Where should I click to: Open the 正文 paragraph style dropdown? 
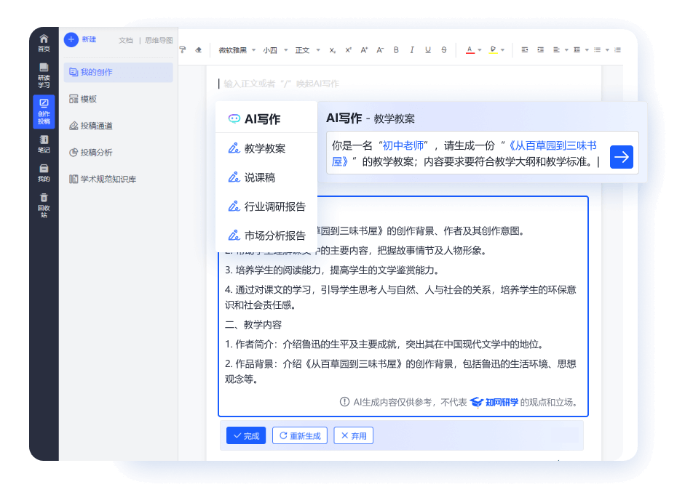coord(306,49)
